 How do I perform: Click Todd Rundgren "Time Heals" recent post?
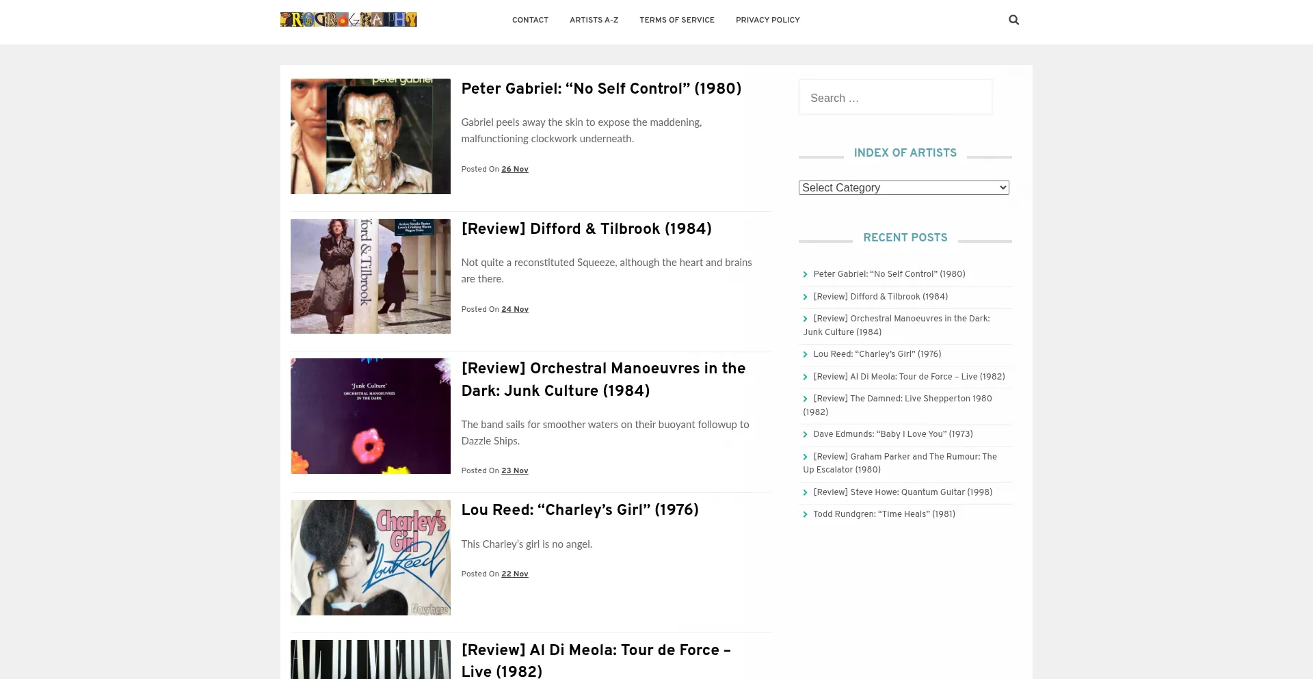coord(884,514)
